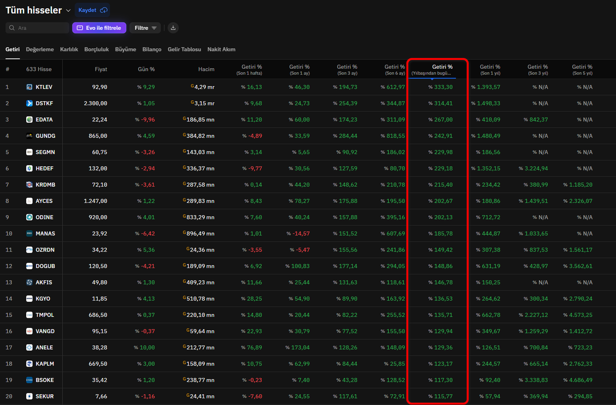Click the DSTKF price 2.300,00
The height and width of the screenshot is (405, 616).
(96, 104)
